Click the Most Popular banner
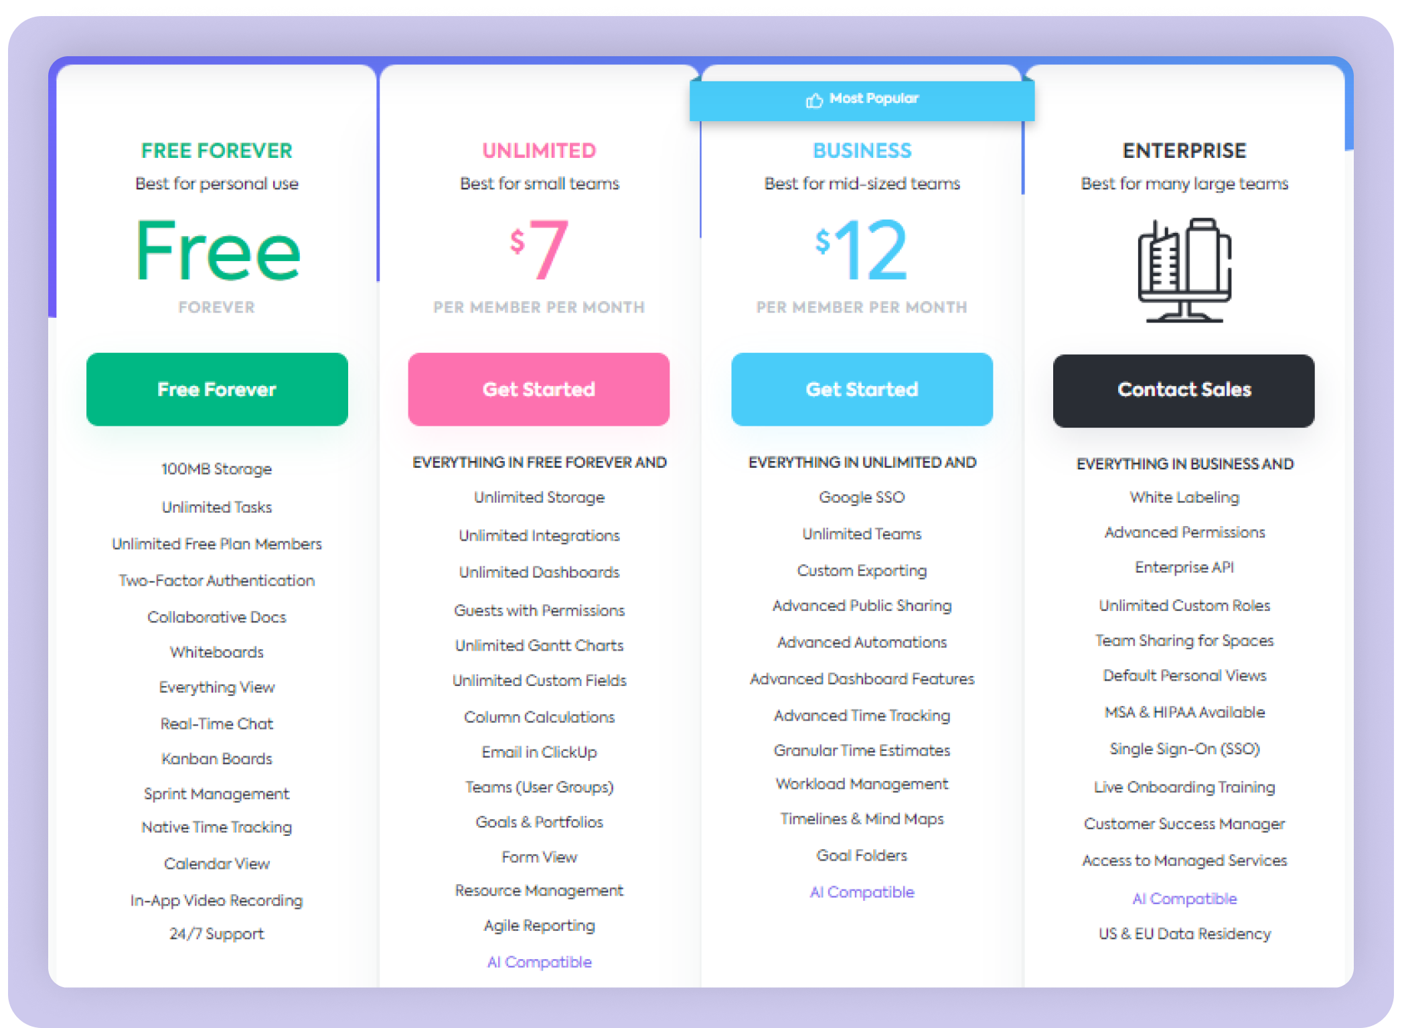The height and width of the screenshot is (1028, 1402). [x=862, y=100]
